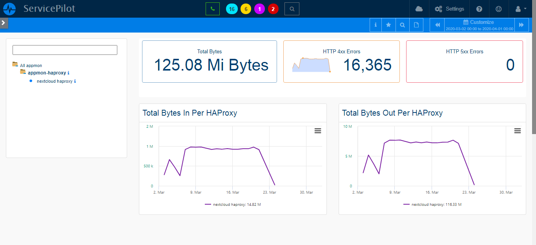The image size is (536, 245).
Task: Click the document page icon in blue toolbar
Action: tap(416, 25)
